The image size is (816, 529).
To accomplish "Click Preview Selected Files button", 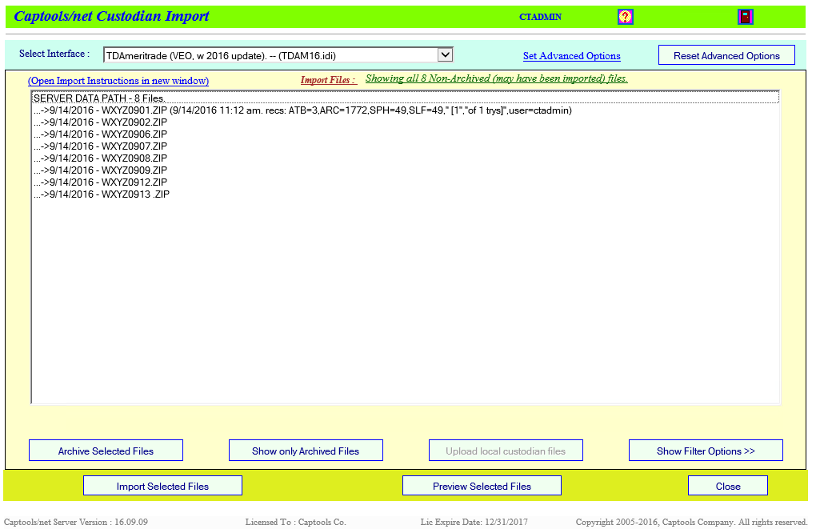I will pyautogui.click(x=482, y=486).
